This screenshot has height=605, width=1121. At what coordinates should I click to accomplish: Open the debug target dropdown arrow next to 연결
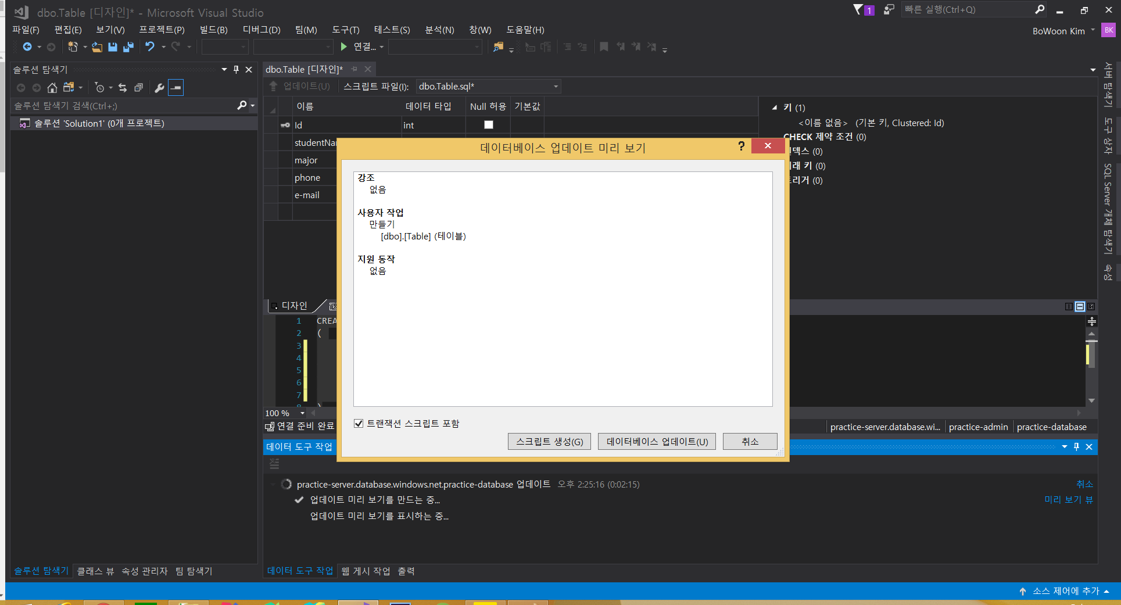pyautogui.click(x=382, y=47)
